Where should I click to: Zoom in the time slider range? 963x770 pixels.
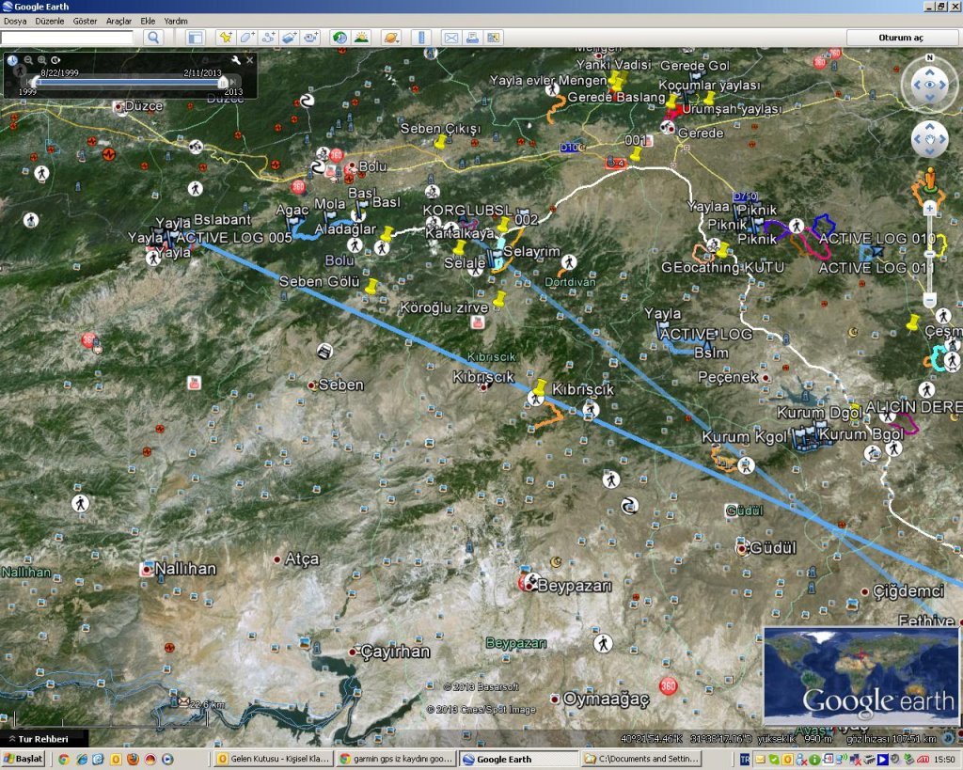(x=41, y=60)
